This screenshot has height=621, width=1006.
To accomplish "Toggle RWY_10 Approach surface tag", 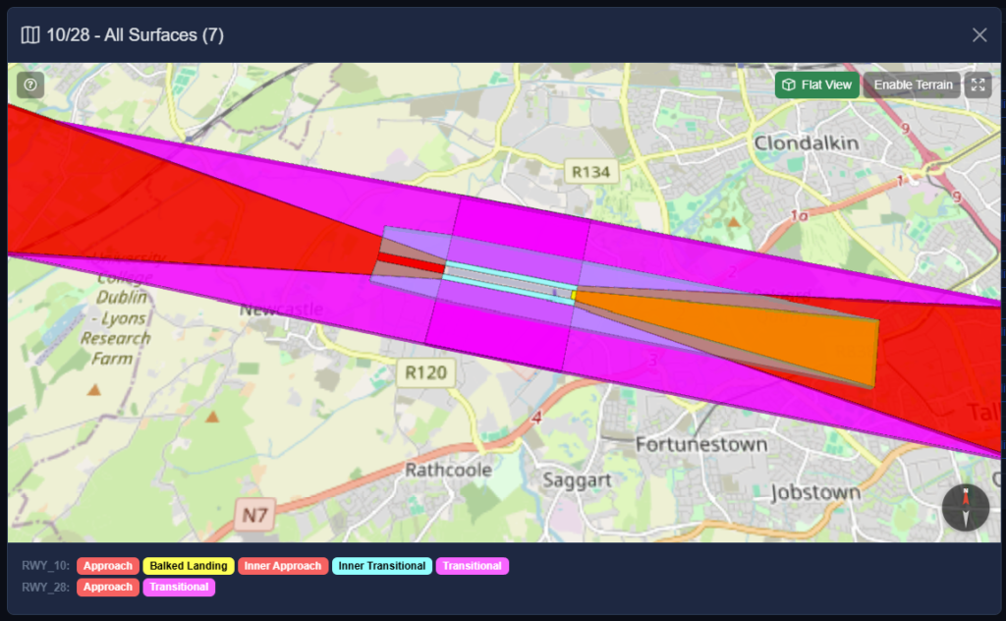I will point(108,566).
